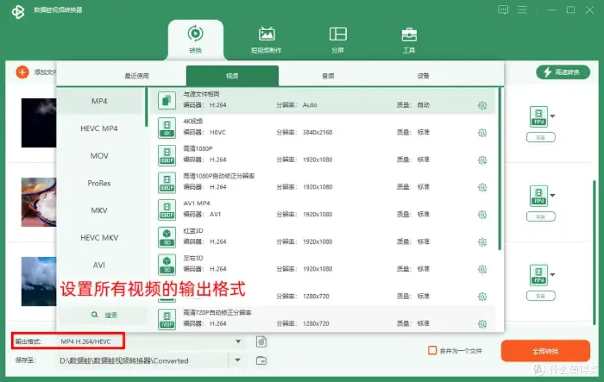The image size is (604, 382).
Task: Select AVI in the format list
Action: click(100, 265)
